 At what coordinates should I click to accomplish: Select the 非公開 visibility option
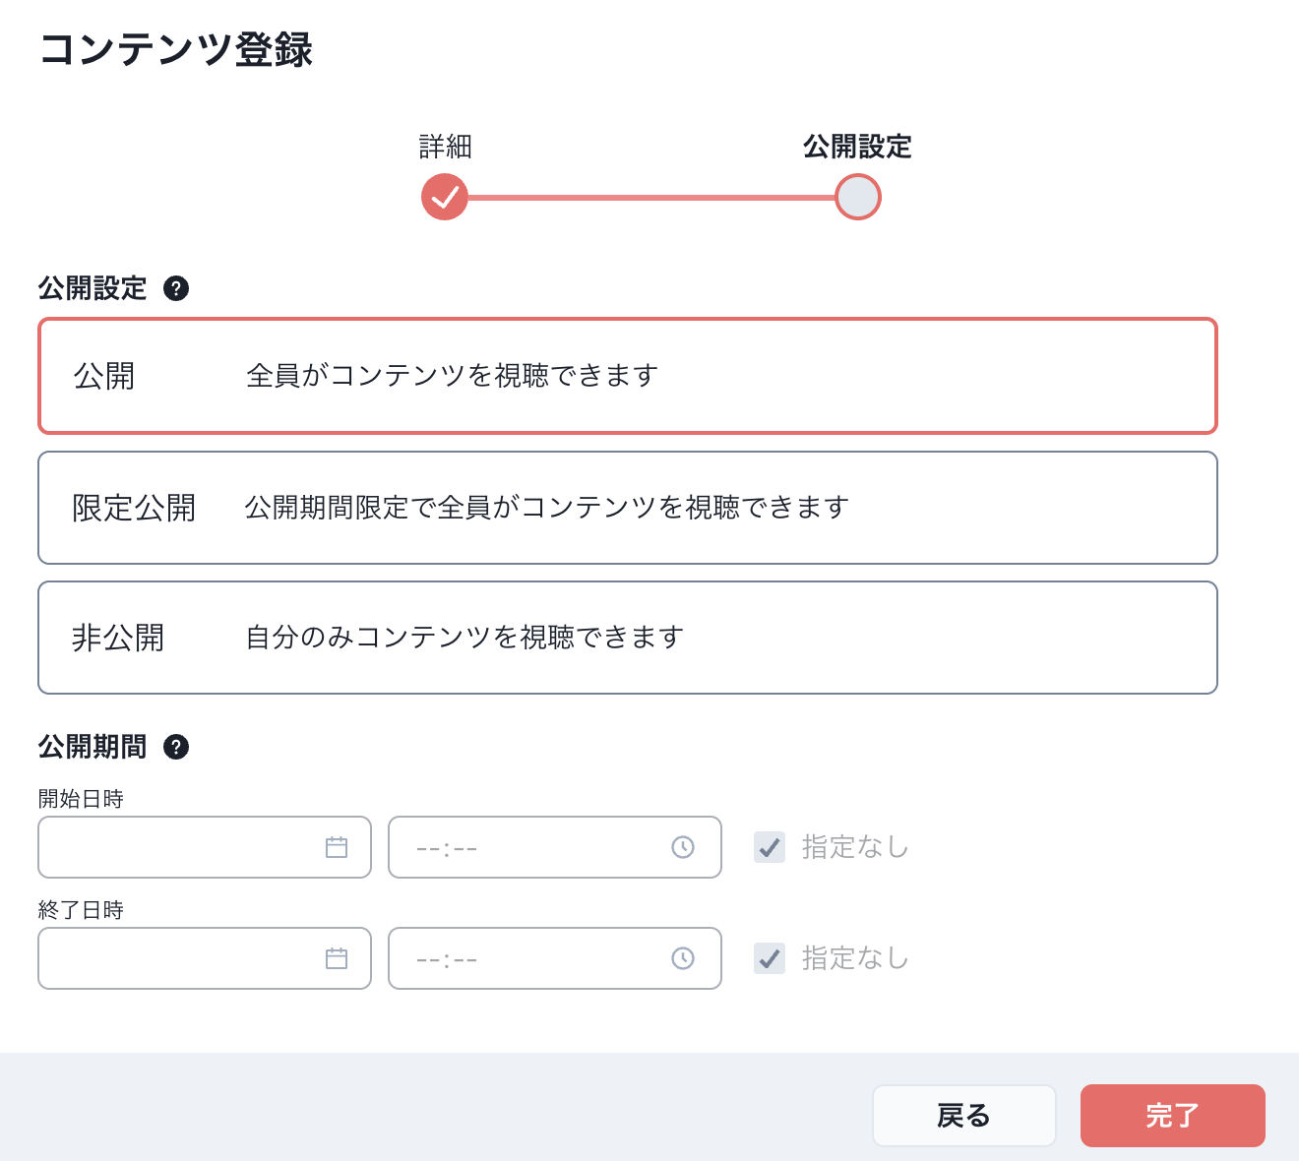coord(628,638)
